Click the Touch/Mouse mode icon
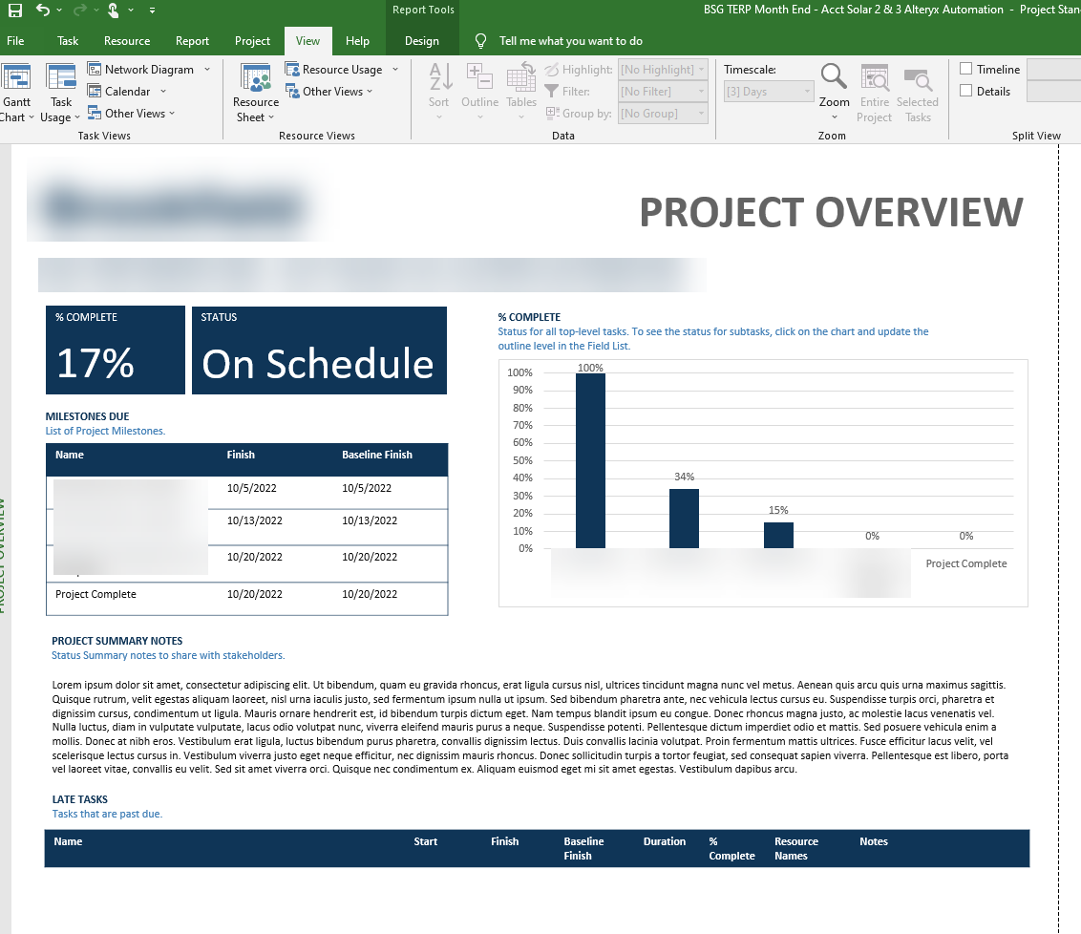This screenshot has width=1081, height=934. 114,10
